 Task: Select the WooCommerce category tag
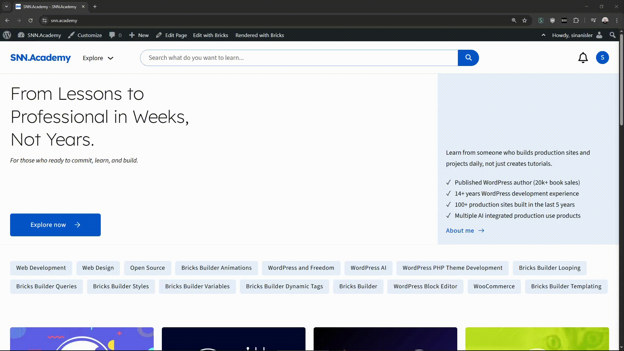[494, 286]
